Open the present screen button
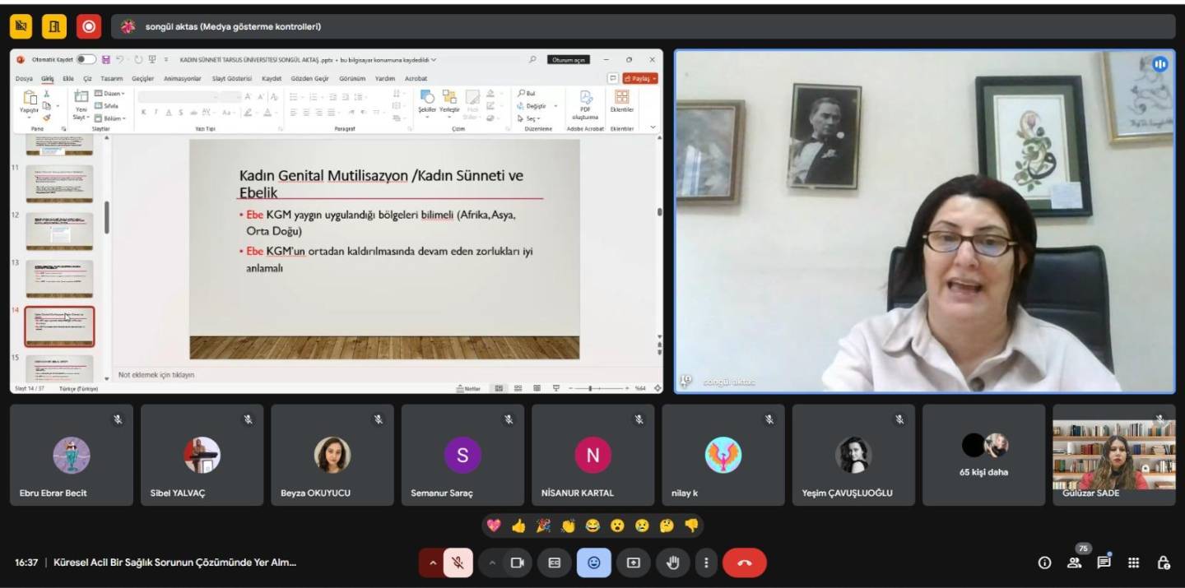The width and height of the screenshot is (1185, 588). [634, 563]
